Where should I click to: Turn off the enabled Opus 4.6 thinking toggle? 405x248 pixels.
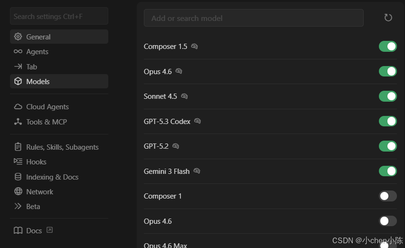pyautogui.click(x=388, y=71)
